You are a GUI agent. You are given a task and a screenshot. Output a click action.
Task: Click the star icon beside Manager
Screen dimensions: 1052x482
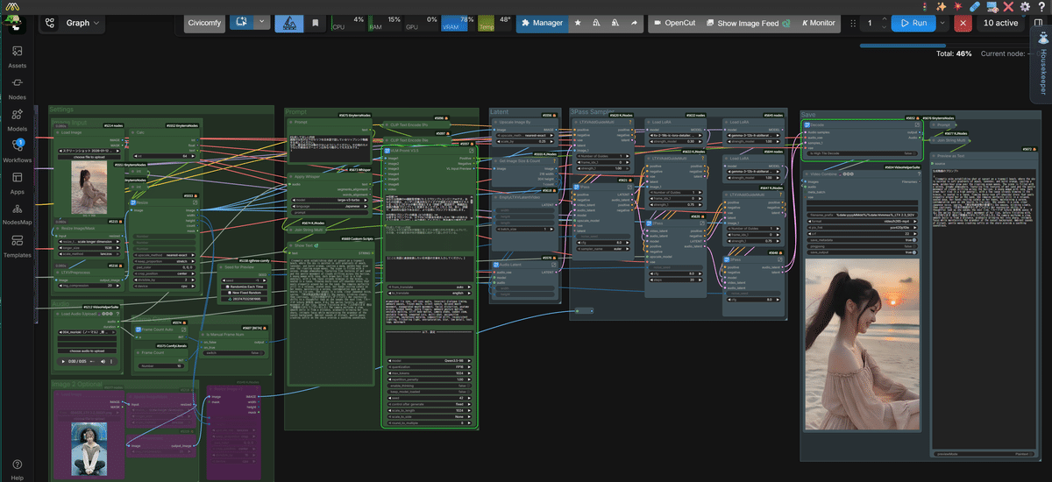click(578, 24)
